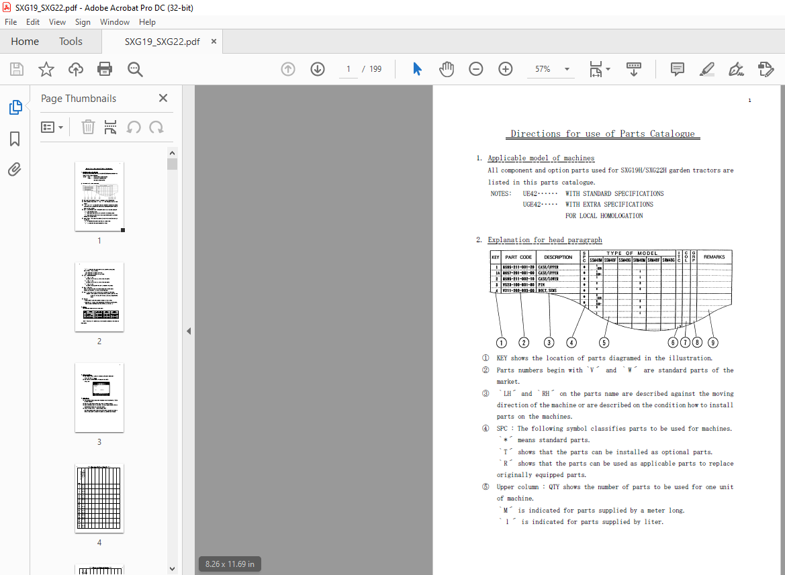Click thumbnails panel scroll up arrow

point(172,153)
